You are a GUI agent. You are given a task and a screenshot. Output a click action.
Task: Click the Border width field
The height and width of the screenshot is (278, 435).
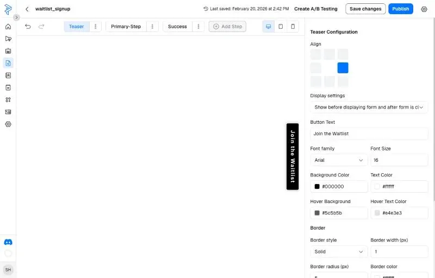399,252
